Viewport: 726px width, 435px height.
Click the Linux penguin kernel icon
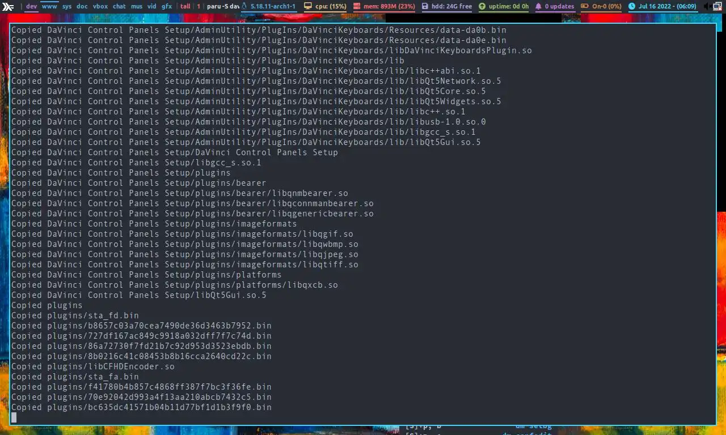click(244, 7)
